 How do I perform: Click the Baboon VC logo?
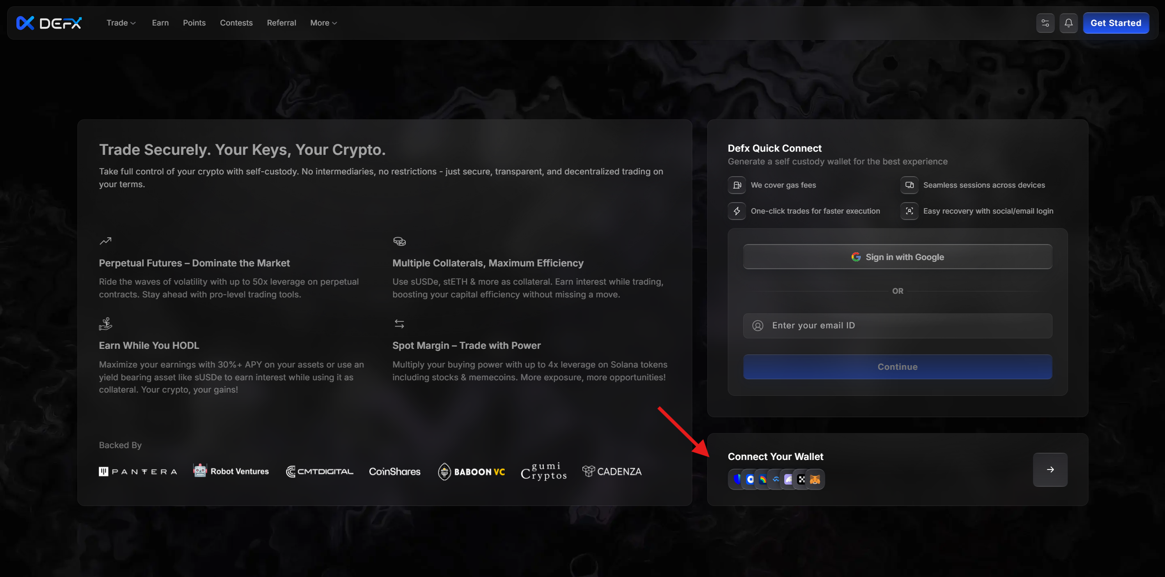(471, 471)
